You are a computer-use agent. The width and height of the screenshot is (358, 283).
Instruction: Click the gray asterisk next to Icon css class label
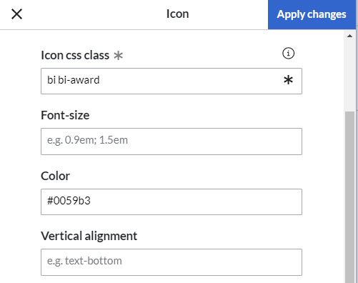click(118, 56)
